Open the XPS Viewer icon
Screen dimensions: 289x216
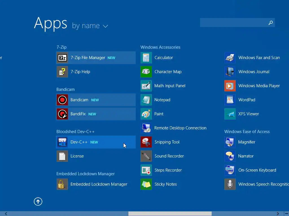pos(230,114)
